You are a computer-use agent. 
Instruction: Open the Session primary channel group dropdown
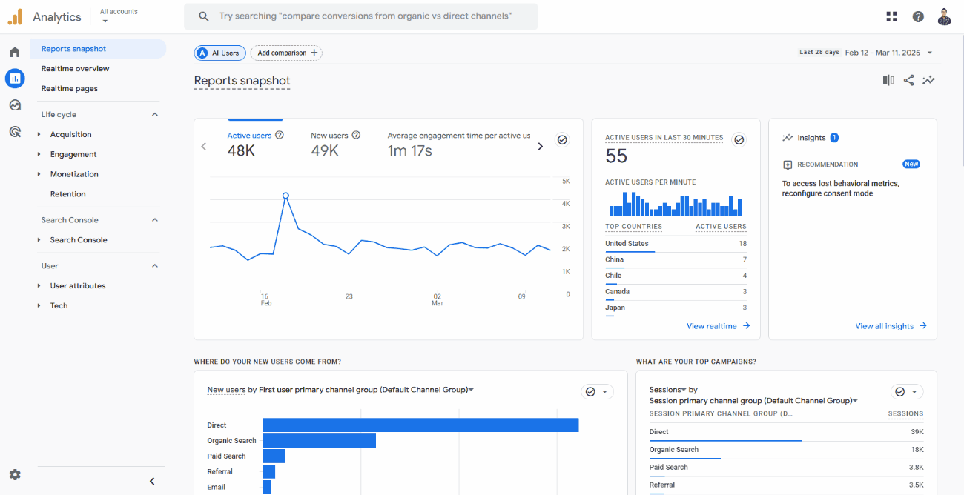point(753,401)
